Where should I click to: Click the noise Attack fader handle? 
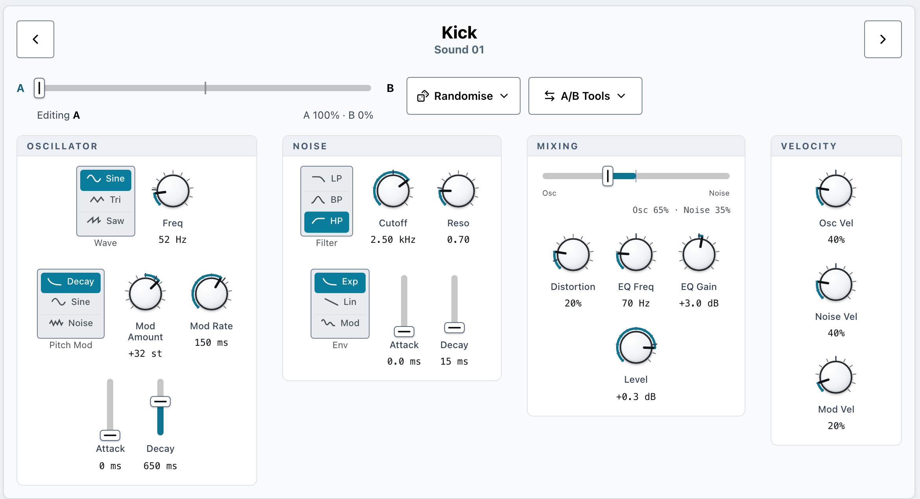pos(404,332)
